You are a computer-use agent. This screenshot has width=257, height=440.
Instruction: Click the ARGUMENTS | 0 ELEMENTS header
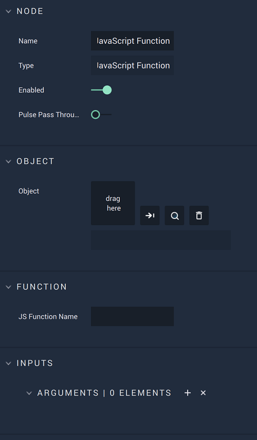(104, 393)
